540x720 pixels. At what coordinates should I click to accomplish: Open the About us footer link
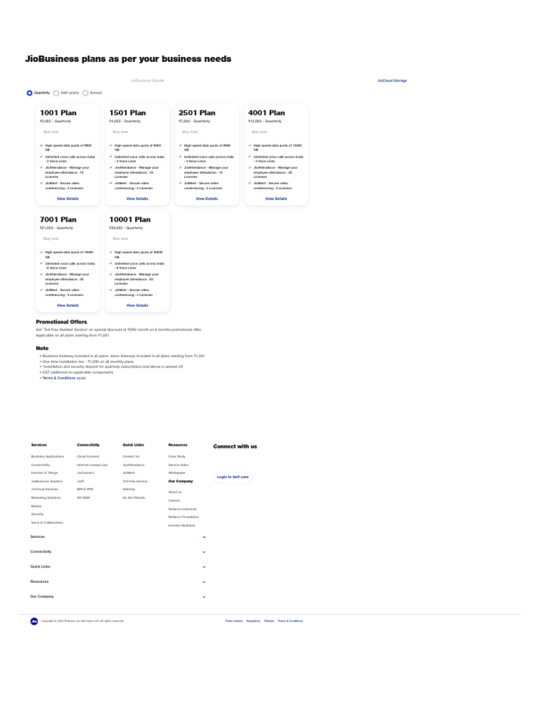[x=175, y=492]
